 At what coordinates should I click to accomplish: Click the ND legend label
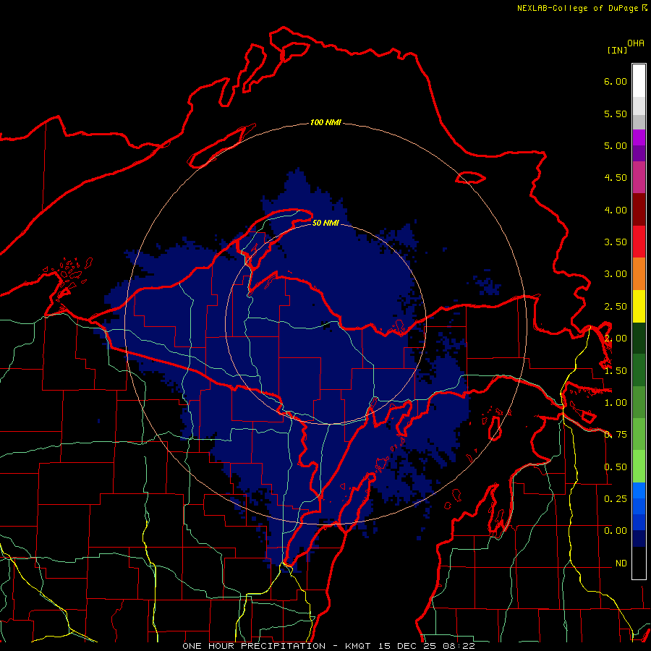(x=621, y=563)
